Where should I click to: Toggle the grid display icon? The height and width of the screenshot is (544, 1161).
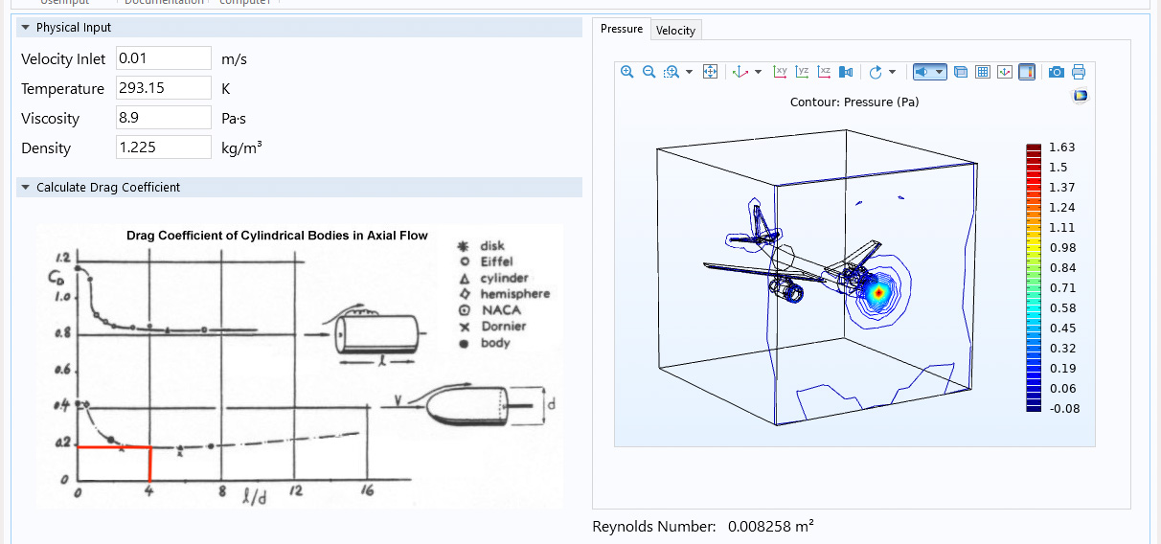point(983,72)
